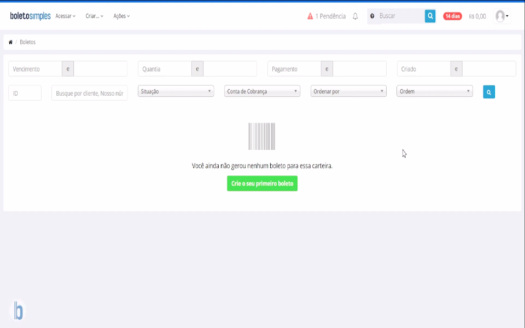
Task: Click the 14 dias trial badge
Action: click(452, 16)
